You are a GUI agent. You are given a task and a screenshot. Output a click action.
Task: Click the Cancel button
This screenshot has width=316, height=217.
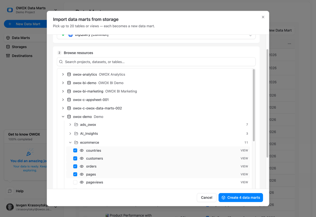click(x=207, y=198)
